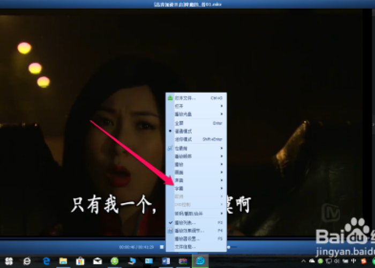Viewport: 375px width, 268px height.
Task: Open the orange Sogou S tray icon
Action: coord(364,261)
